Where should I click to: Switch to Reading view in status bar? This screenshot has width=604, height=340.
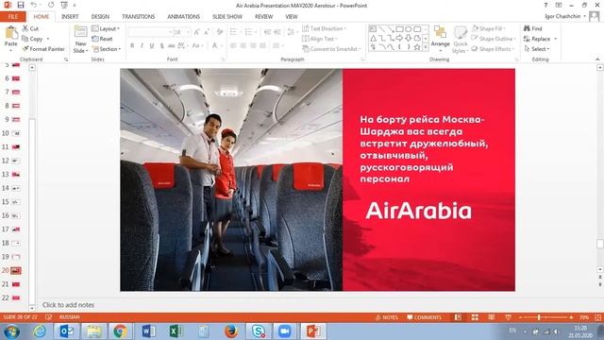pyautogui.click(x=491, y=317)
